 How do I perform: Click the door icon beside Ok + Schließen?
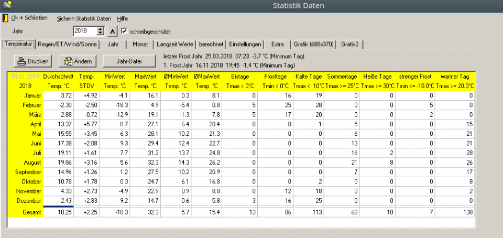point(5,18)
